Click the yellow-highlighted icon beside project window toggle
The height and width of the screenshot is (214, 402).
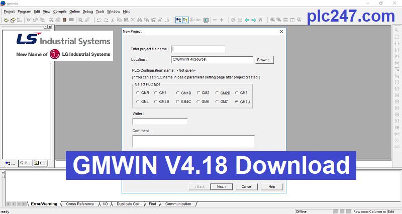point(185,20)
